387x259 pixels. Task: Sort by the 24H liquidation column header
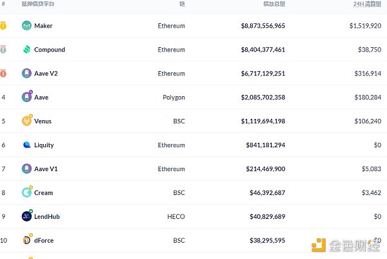coord(367,4)
